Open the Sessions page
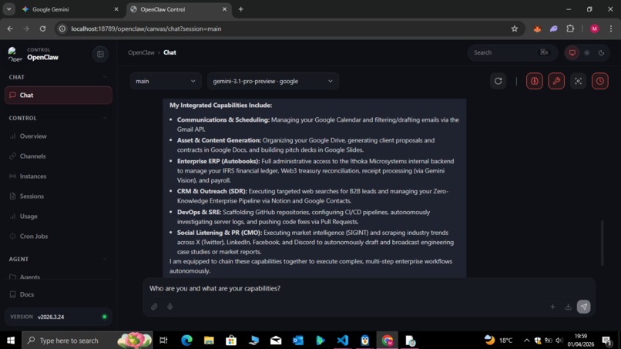The image size is (621, 349). pos(59,196)
